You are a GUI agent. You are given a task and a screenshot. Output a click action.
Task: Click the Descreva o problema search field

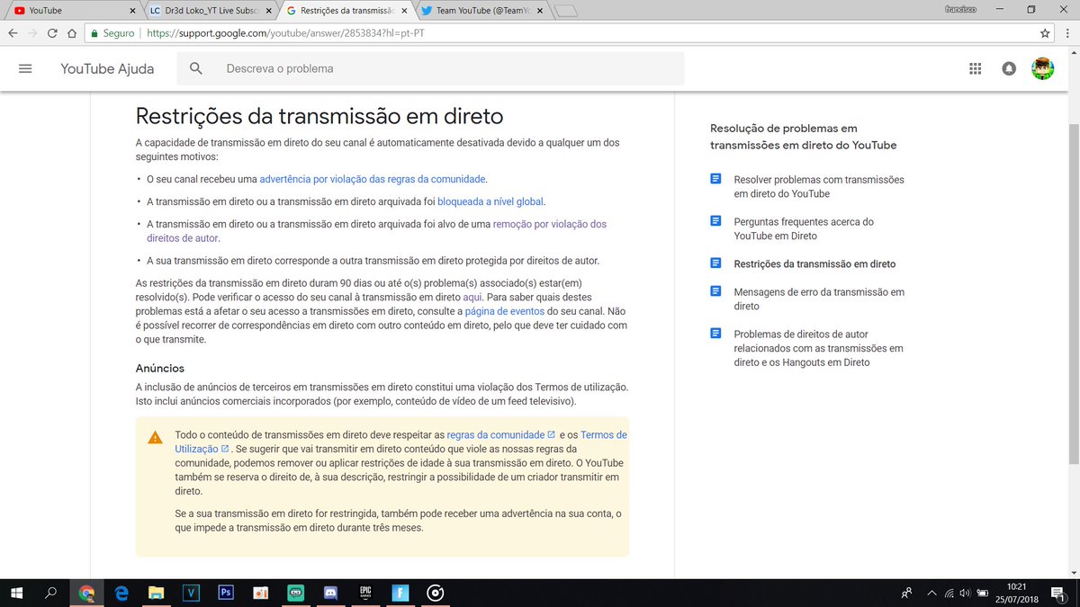pyautogui.click(x=430, y=68)
